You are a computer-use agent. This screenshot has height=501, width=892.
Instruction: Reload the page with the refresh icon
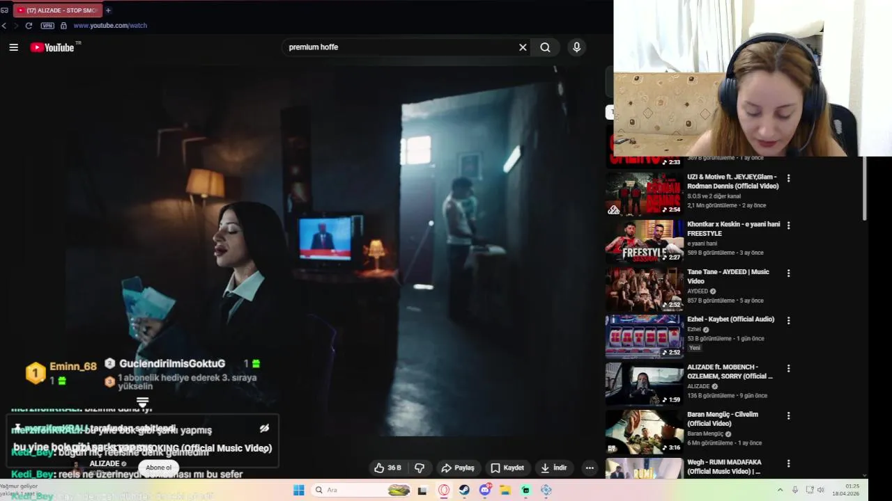point(29,26)
